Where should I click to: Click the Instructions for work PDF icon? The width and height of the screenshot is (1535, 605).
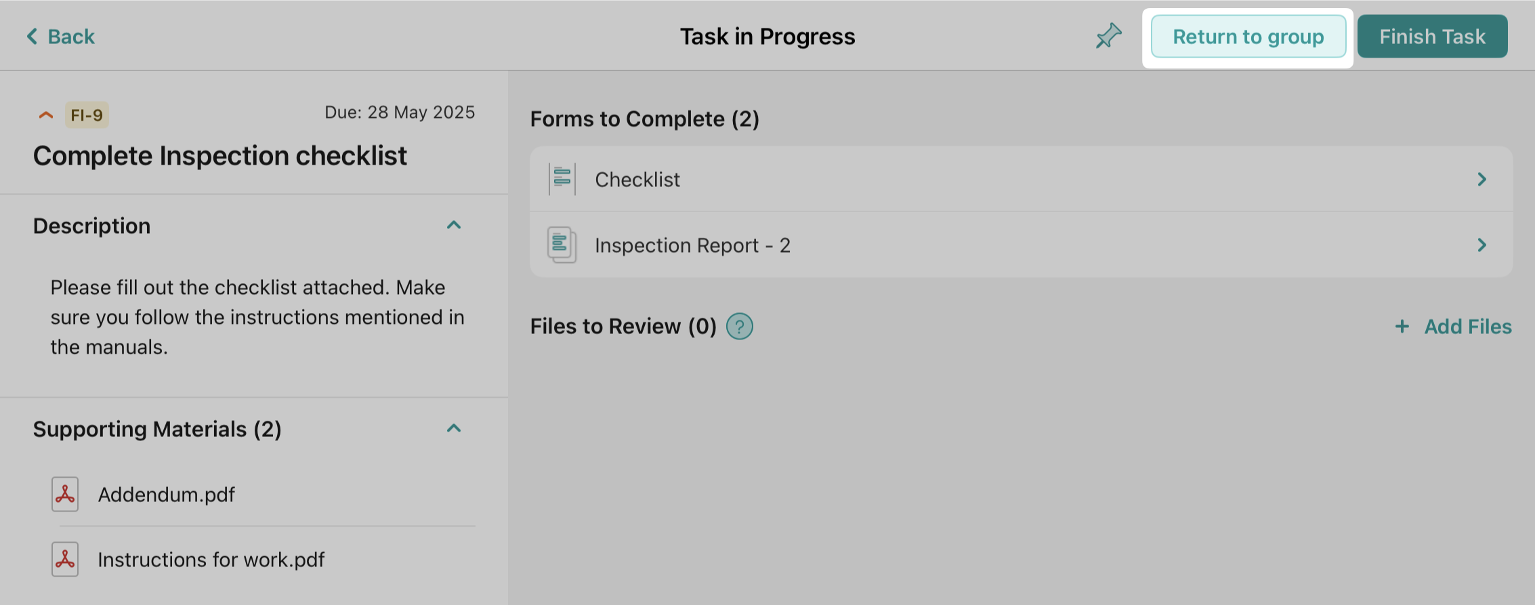pyautogui.click(x=65, y=559)
